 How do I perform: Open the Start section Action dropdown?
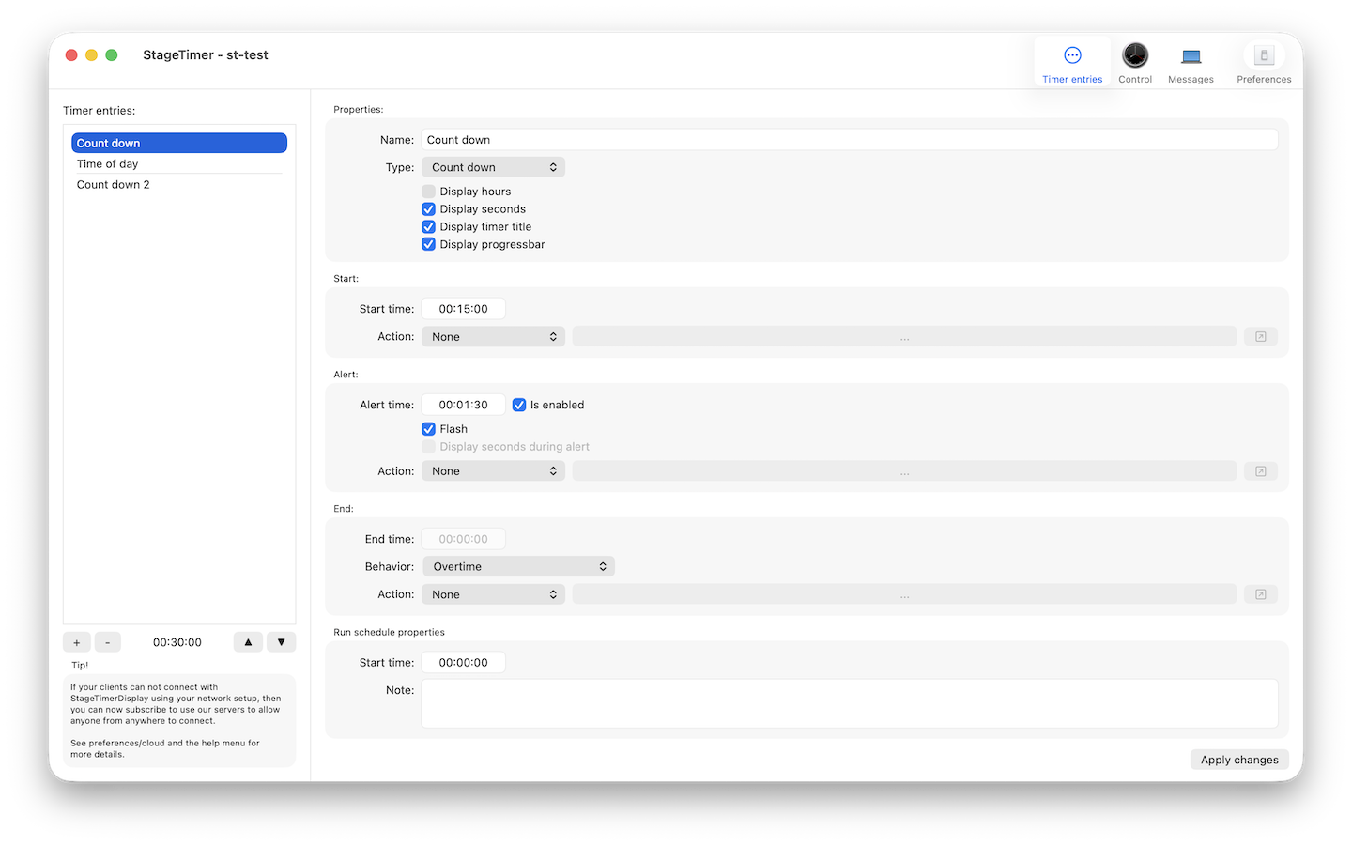coord(493,337)
